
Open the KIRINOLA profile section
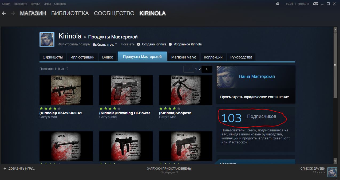point(153,13)
